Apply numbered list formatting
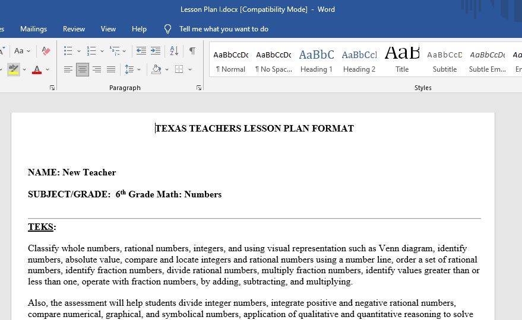Screen dimensions: 522x320 [x=91, y=51]
